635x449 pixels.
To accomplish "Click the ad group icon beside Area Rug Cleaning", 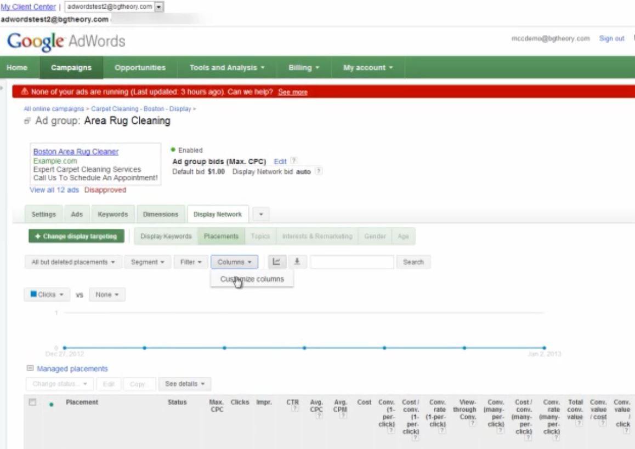I will (x=27, y=121).
